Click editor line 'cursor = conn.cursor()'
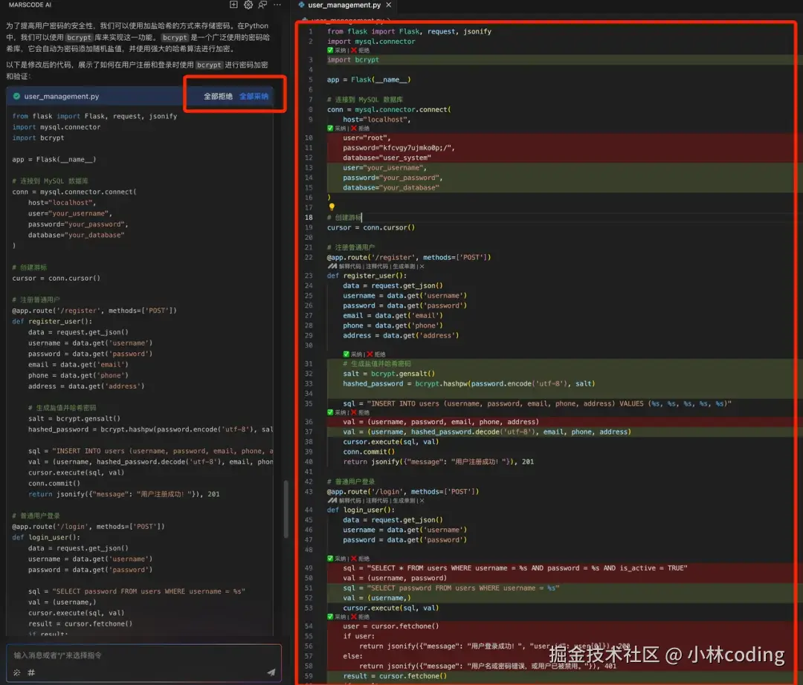 pyautogui.click(x=371, y=227)
